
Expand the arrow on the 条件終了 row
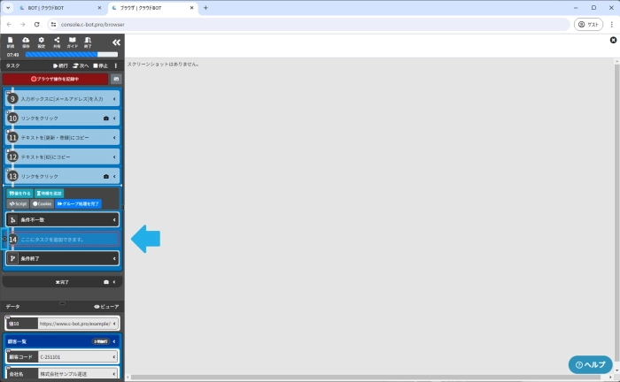pos(114,258)
